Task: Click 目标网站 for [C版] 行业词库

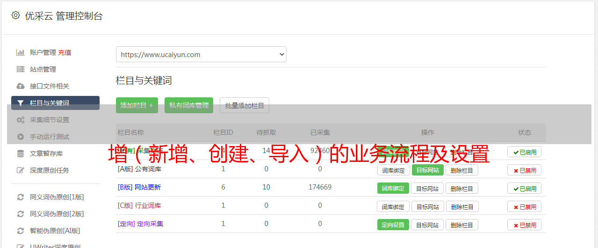Action: (427, 206)
